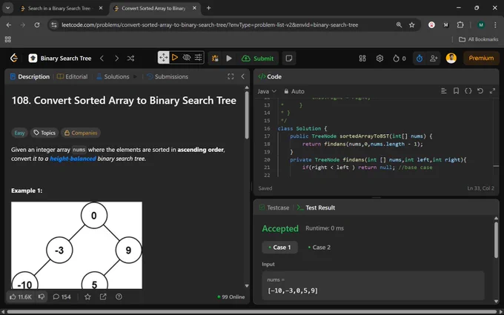Bookmark the code in editor
This screenshot has width=504, height=315.
point(456,91)
